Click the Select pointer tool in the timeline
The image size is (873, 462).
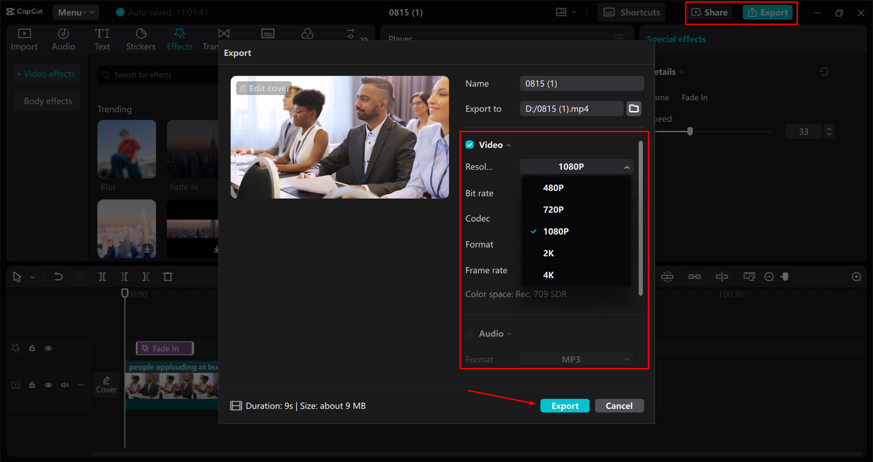(x=17, y=277)
